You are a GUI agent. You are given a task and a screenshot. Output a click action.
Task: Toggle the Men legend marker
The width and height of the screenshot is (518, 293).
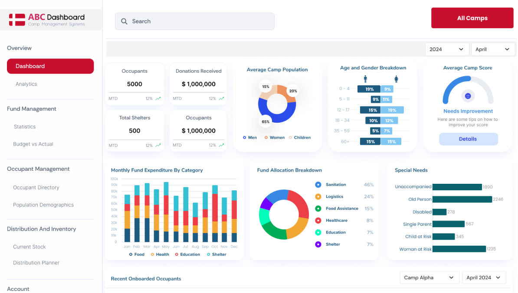pyautogui.click(x=244, y=137)
